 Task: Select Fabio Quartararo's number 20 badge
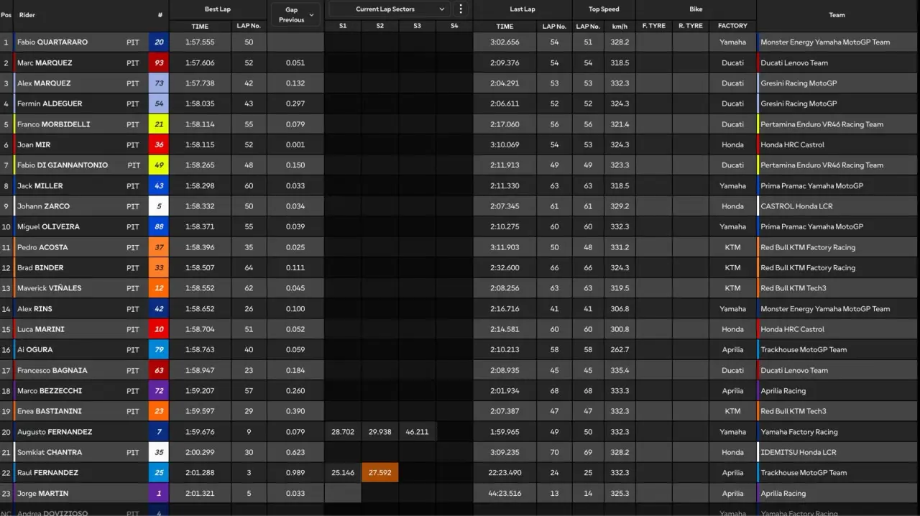(159, 42)
